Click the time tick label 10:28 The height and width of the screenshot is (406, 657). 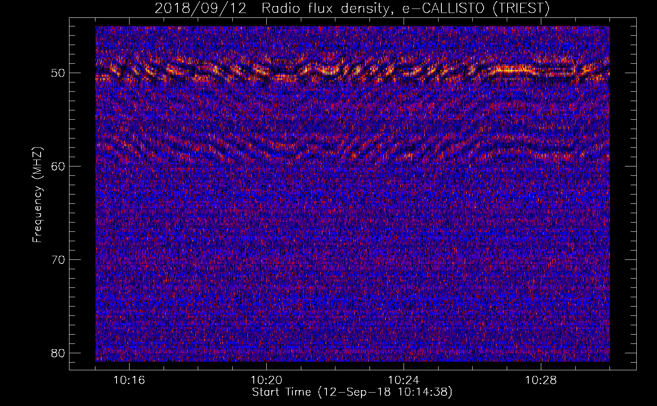pos(541,380)
